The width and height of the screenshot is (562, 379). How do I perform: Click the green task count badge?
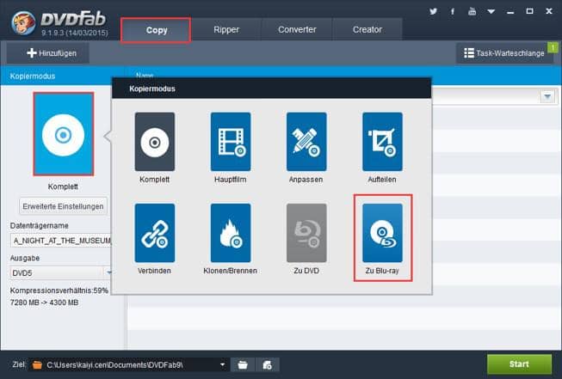tap(553, 47)
